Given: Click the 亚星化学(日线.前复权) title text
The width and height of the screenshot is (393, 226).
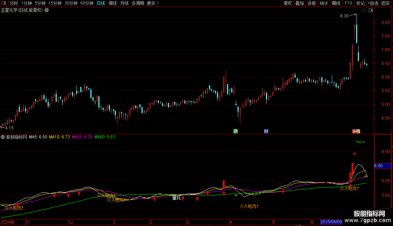Looking at the screenshot, I should click(x=22, y=10).
